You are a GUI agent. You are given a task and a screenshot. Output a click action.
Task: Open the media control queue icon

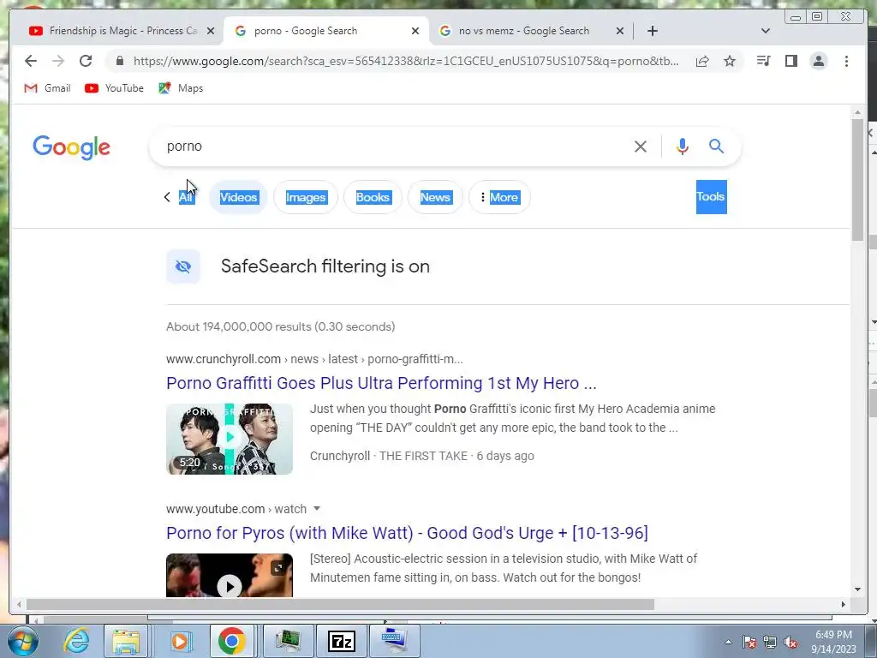pos(763,61)
